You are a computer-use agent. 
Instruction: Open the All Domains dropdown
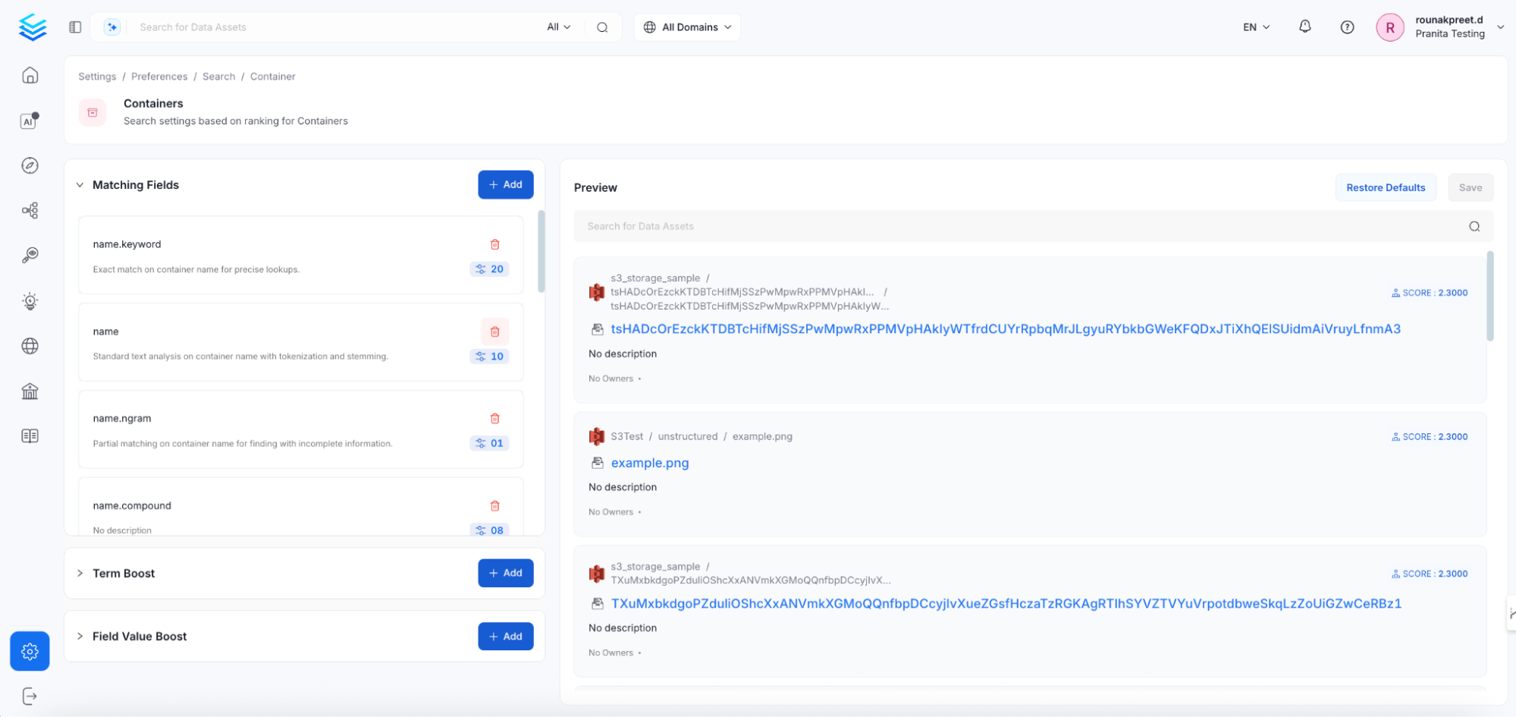[686, 27]
